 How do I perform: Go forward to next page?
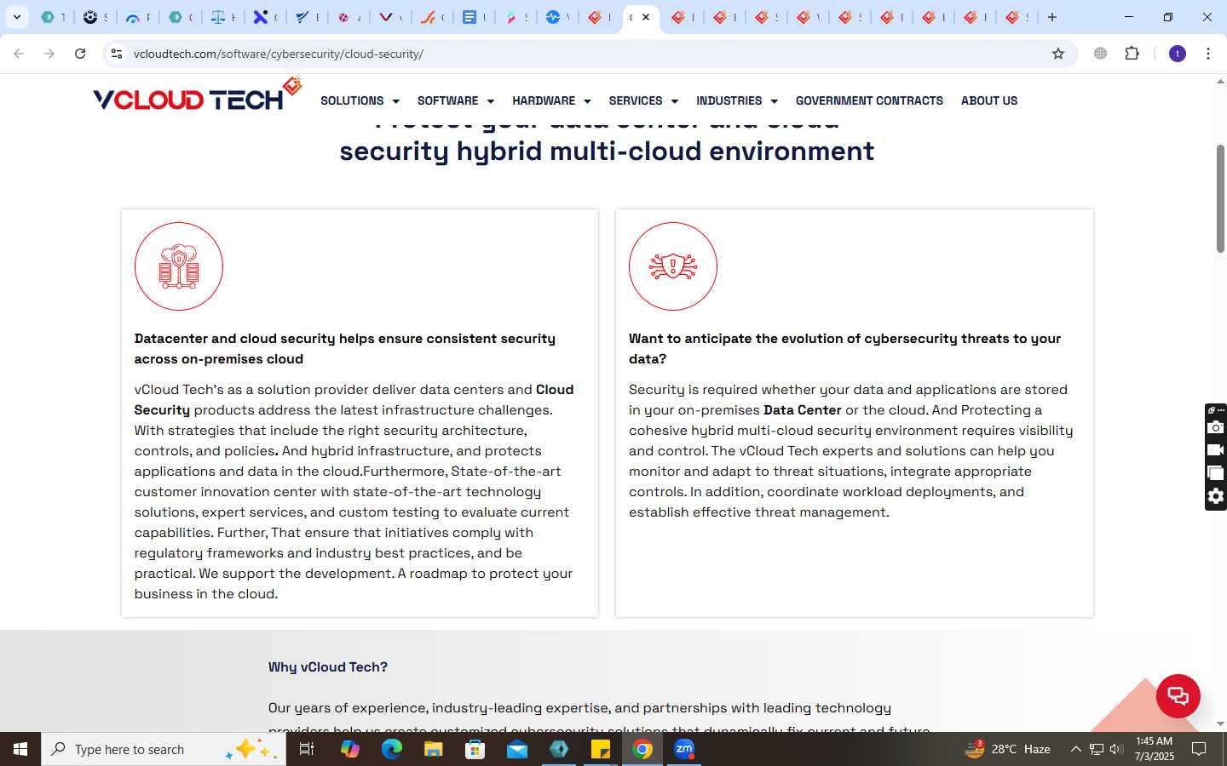(x=49, y=54)
